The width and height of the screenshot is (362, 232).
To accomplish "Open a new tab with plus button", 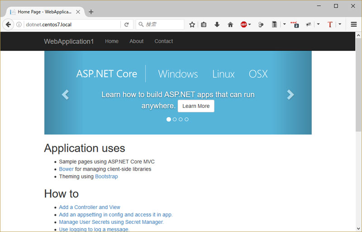I will tap(91, 12).
